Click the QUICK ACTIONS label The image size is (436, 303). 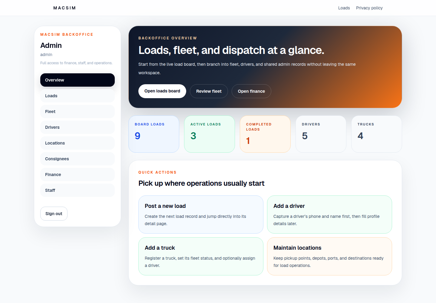tap(157, 172)
